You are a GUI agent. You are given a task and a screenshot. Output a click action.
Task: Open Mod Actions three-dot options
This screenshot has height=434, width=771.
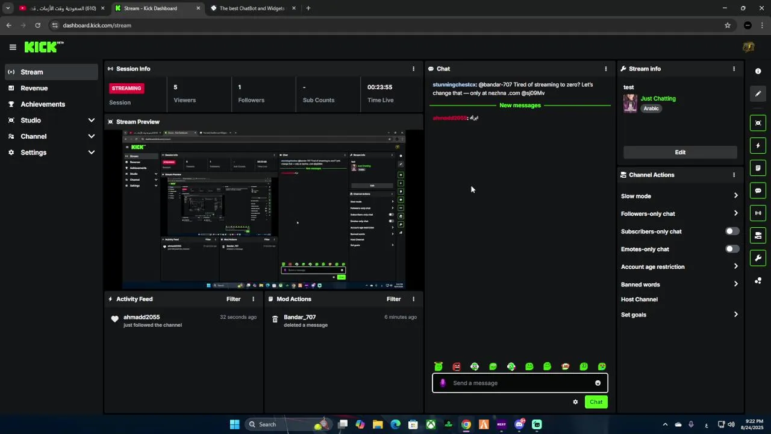(413, 299)
